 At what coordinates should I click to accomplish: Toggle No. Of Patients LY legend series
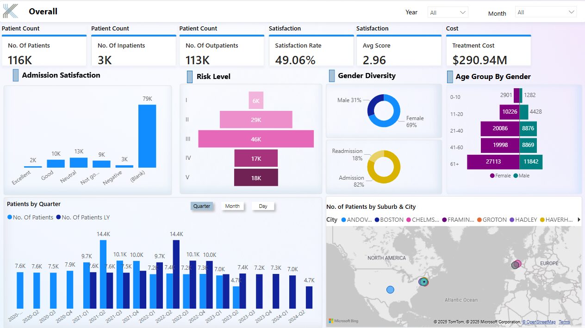(83, 217)
